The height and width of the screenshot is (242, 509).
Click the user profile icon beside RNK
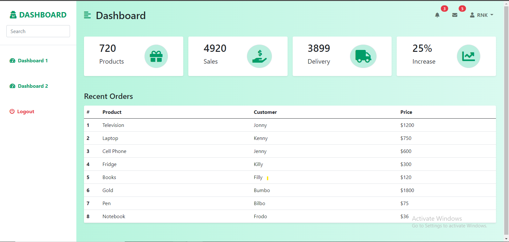click(x=472, y=15)
